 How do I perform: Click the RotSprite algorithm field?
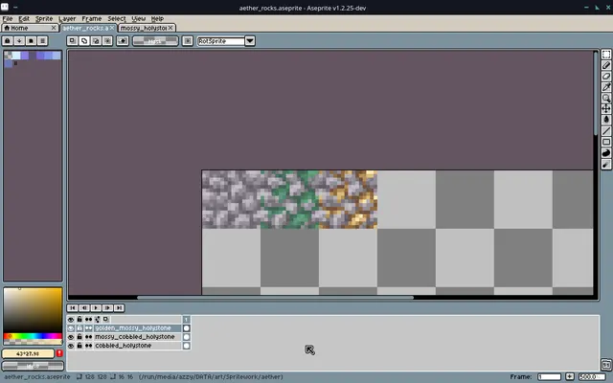(x=221, y=41)
